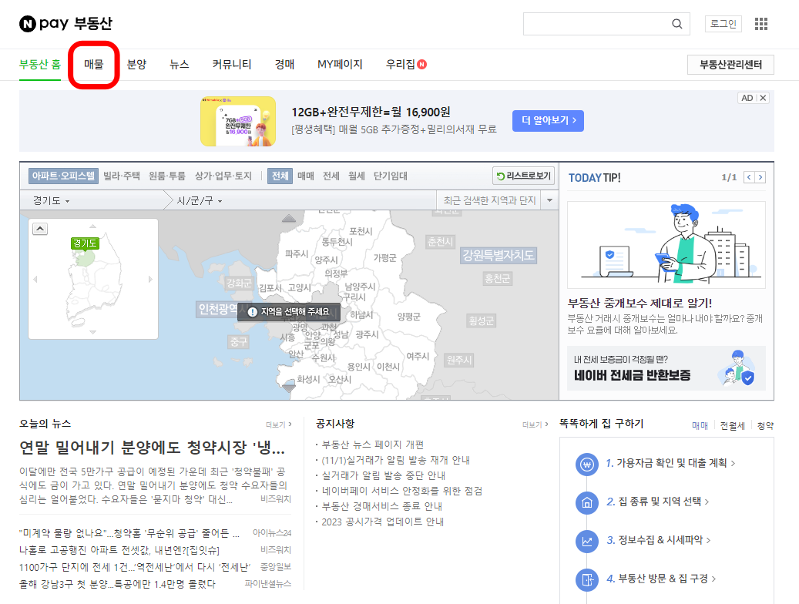Open notice 2023 공시가격 업데이트 안내
The width and height of the screenshot is (799, 604).
coord(383,522)
